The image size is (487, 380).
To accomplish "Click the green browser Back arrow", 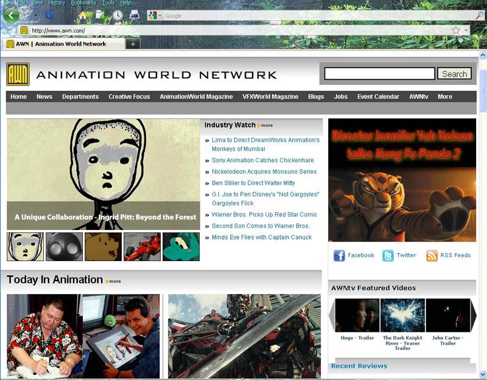I will [11, 15].
